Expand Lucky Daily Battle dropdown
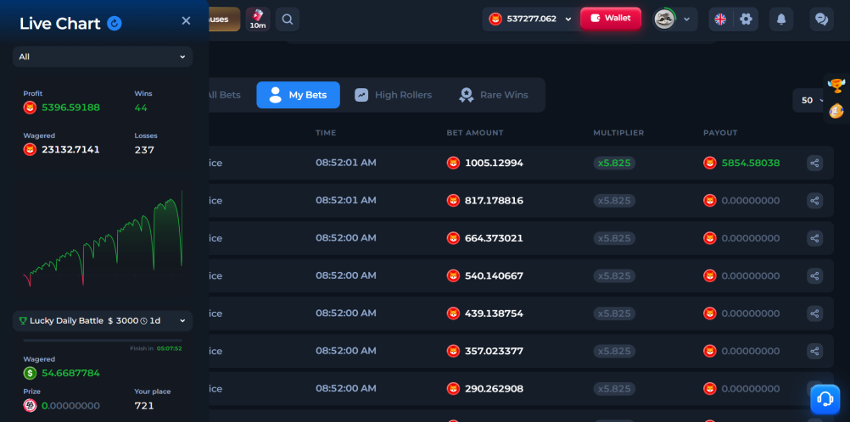This screenshot has width=850, height=422. [103, 320]
